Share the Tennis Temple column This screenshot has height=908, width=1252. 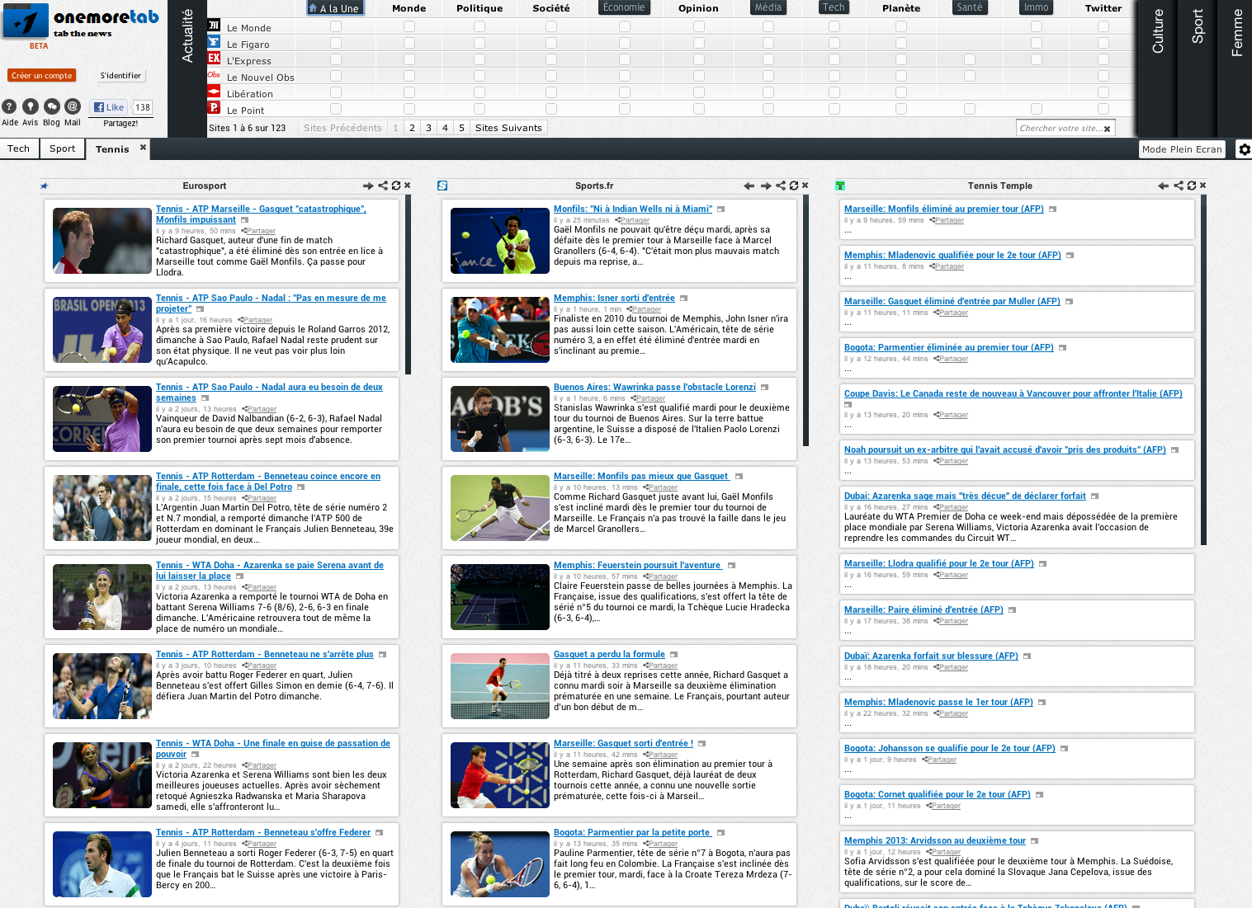tap(1179, 186)
